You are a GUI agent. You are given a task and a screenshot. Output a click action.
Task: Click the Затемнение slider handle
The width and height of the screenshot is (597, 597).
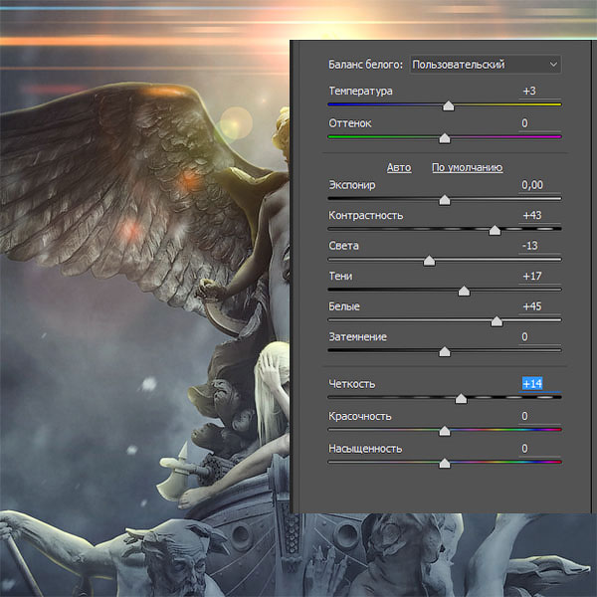445,352
